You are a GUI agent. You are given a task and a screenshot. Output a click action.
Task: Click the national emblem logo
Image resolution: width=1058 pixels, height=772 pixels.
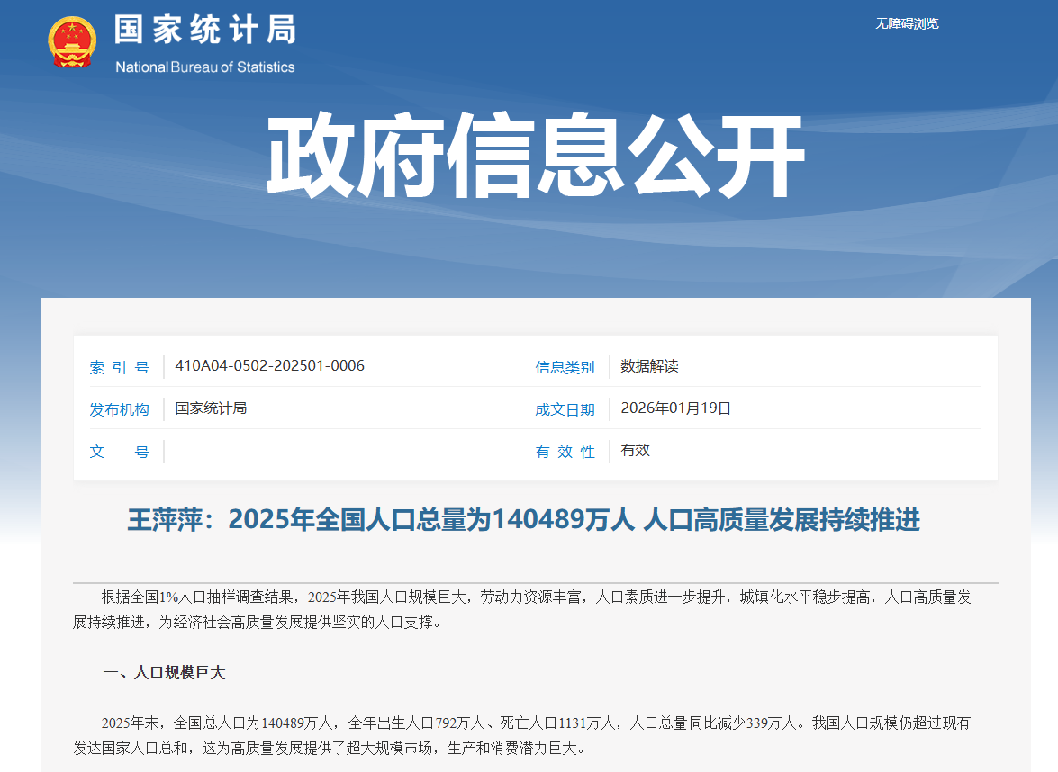[x=71, y=42]
